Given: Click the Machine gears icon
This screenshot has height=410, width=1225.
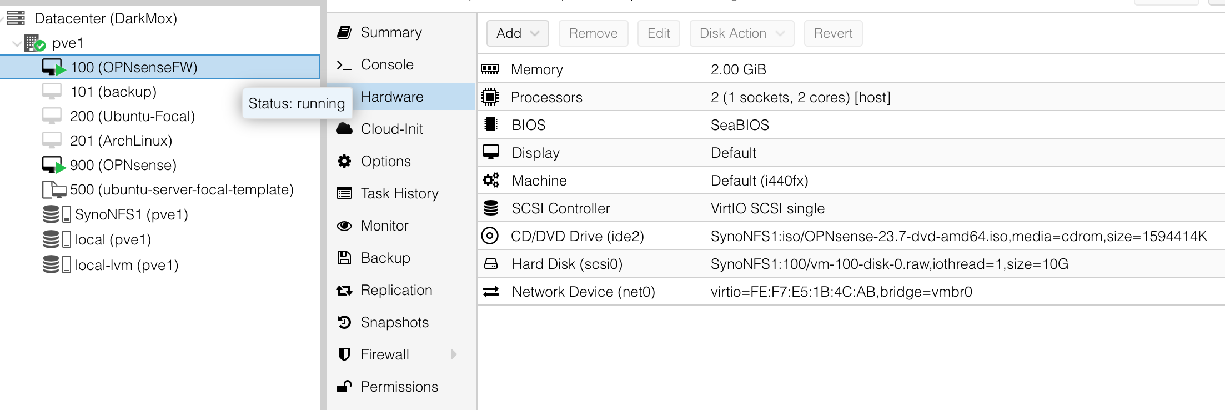Looking at the screenshot, I should (491, 180).
